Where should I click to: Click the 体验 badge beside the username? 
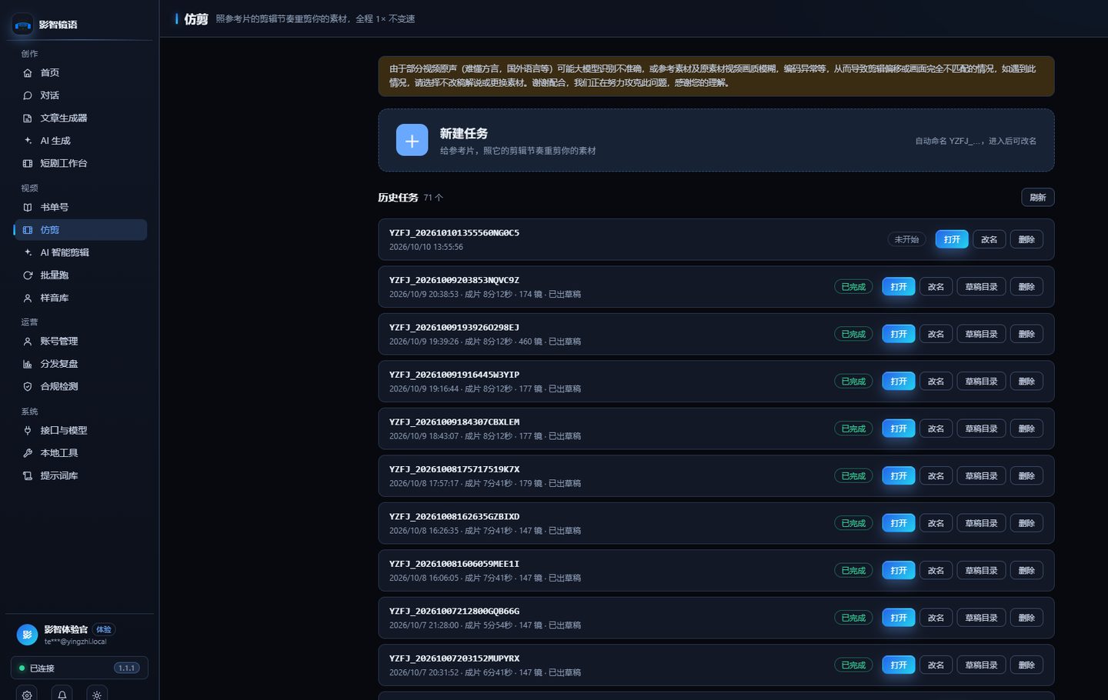point(103,629)
